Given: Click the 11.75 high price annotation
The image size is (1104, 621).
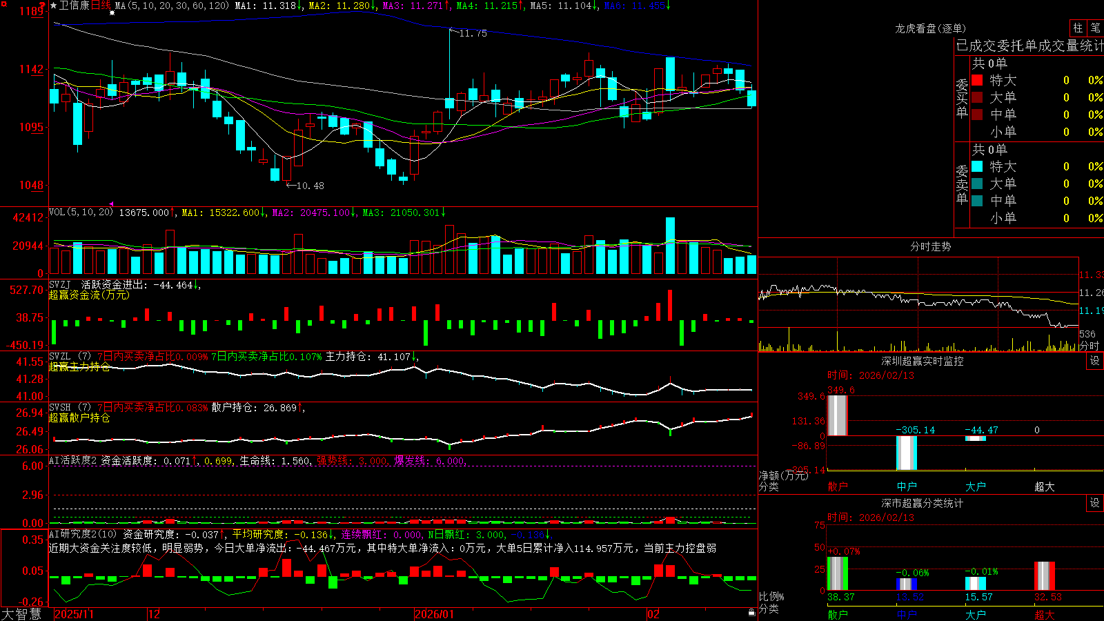Looking at the screenshot, I should [473, 33].
